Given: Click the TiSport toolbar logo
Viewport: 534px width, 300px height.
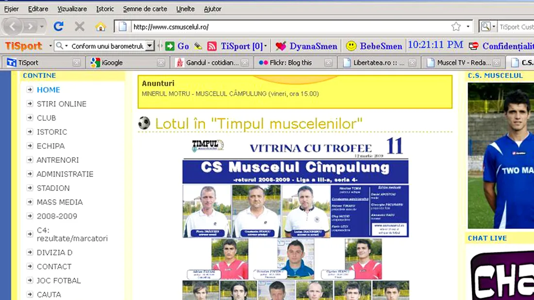Looking at the screenshot, I should pos(23,46).
